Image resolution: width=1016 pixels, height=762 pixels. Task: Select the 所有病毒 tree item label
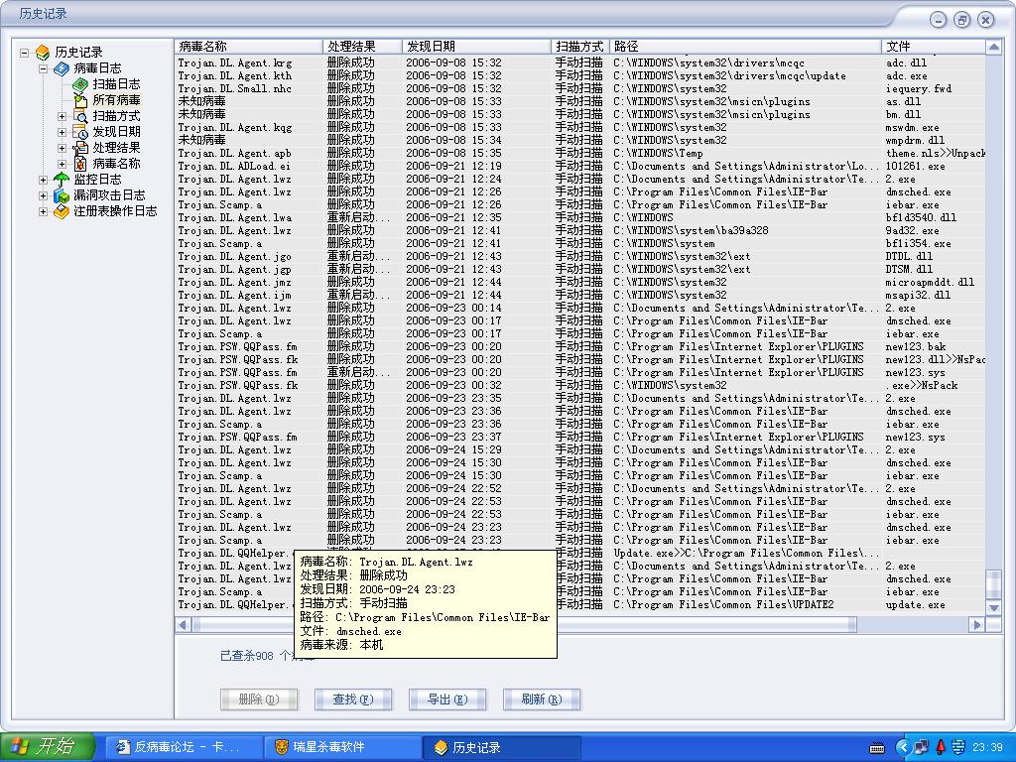click(116, 100)
